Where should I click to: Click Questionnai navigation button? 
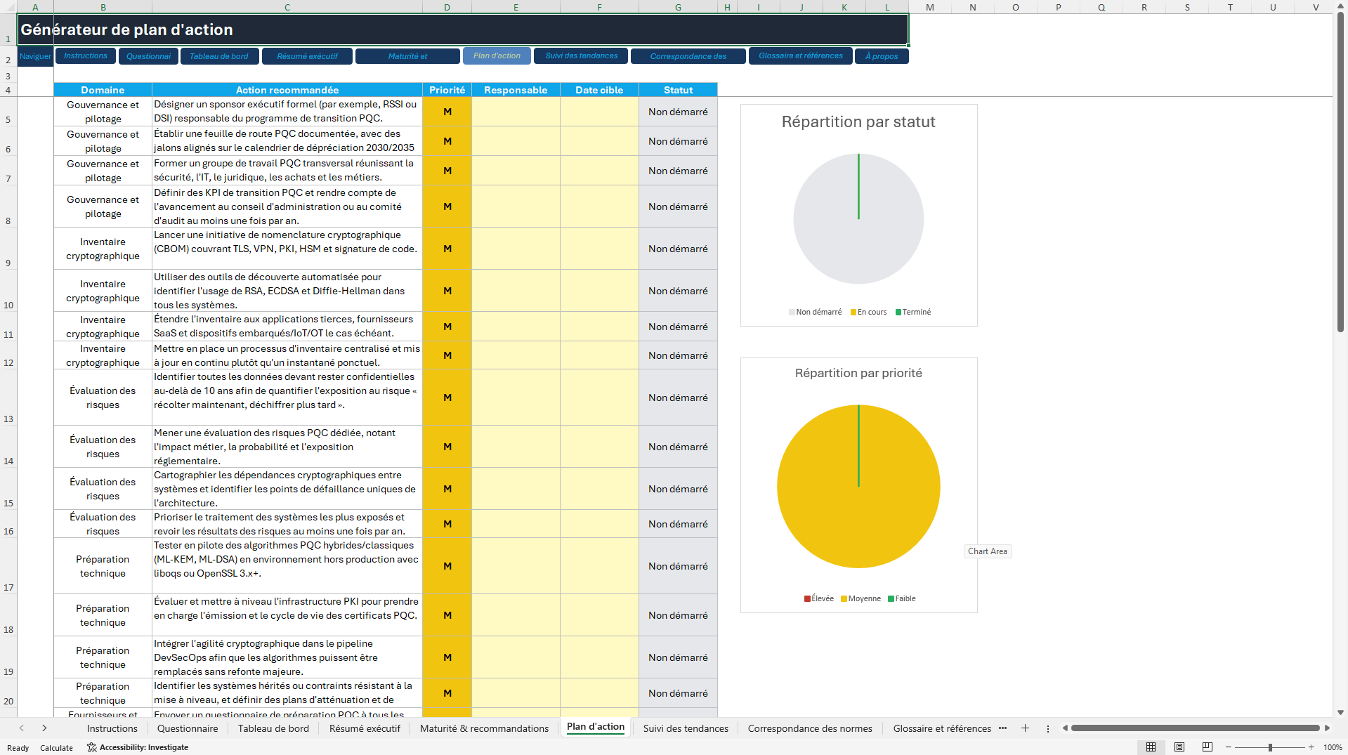pos(148,56)
